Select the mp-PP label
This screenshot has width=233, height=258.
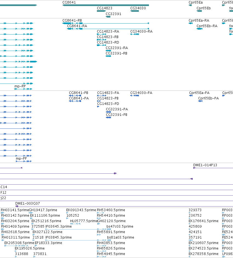[x=21, y=159]
